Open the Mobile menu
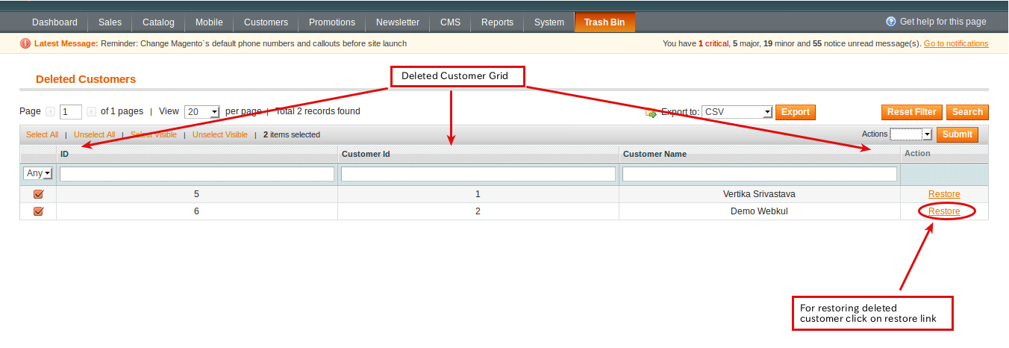The width and height of the screenshot is (1009, 348). coord(209,22)
